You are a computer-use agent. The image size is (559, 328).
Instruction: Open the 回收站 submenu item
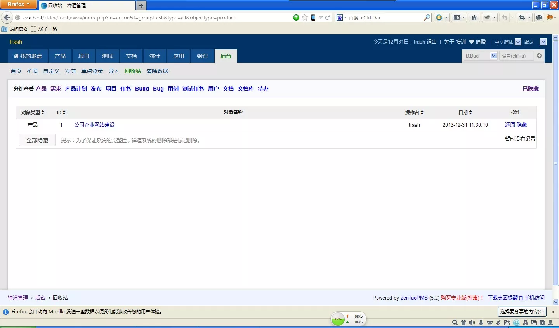(x=133, y=71)
